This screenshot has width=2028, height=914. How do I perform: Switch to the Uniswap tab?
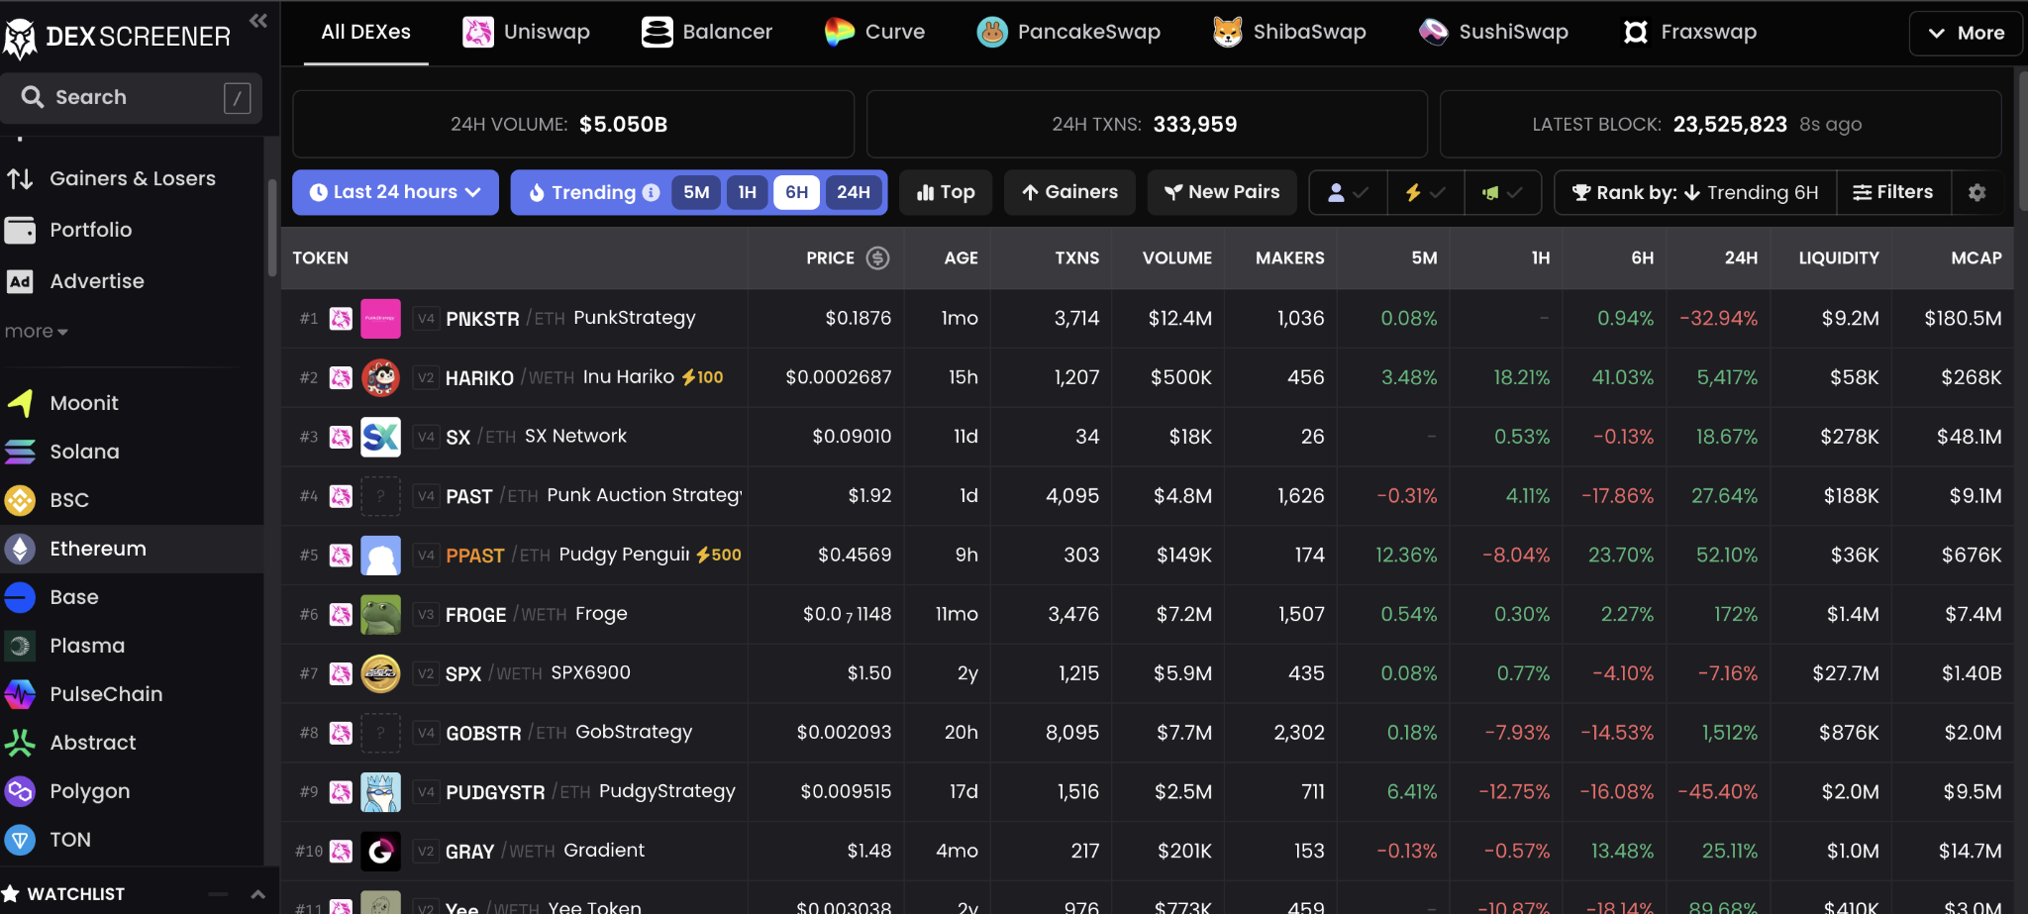tap(527, 32)
